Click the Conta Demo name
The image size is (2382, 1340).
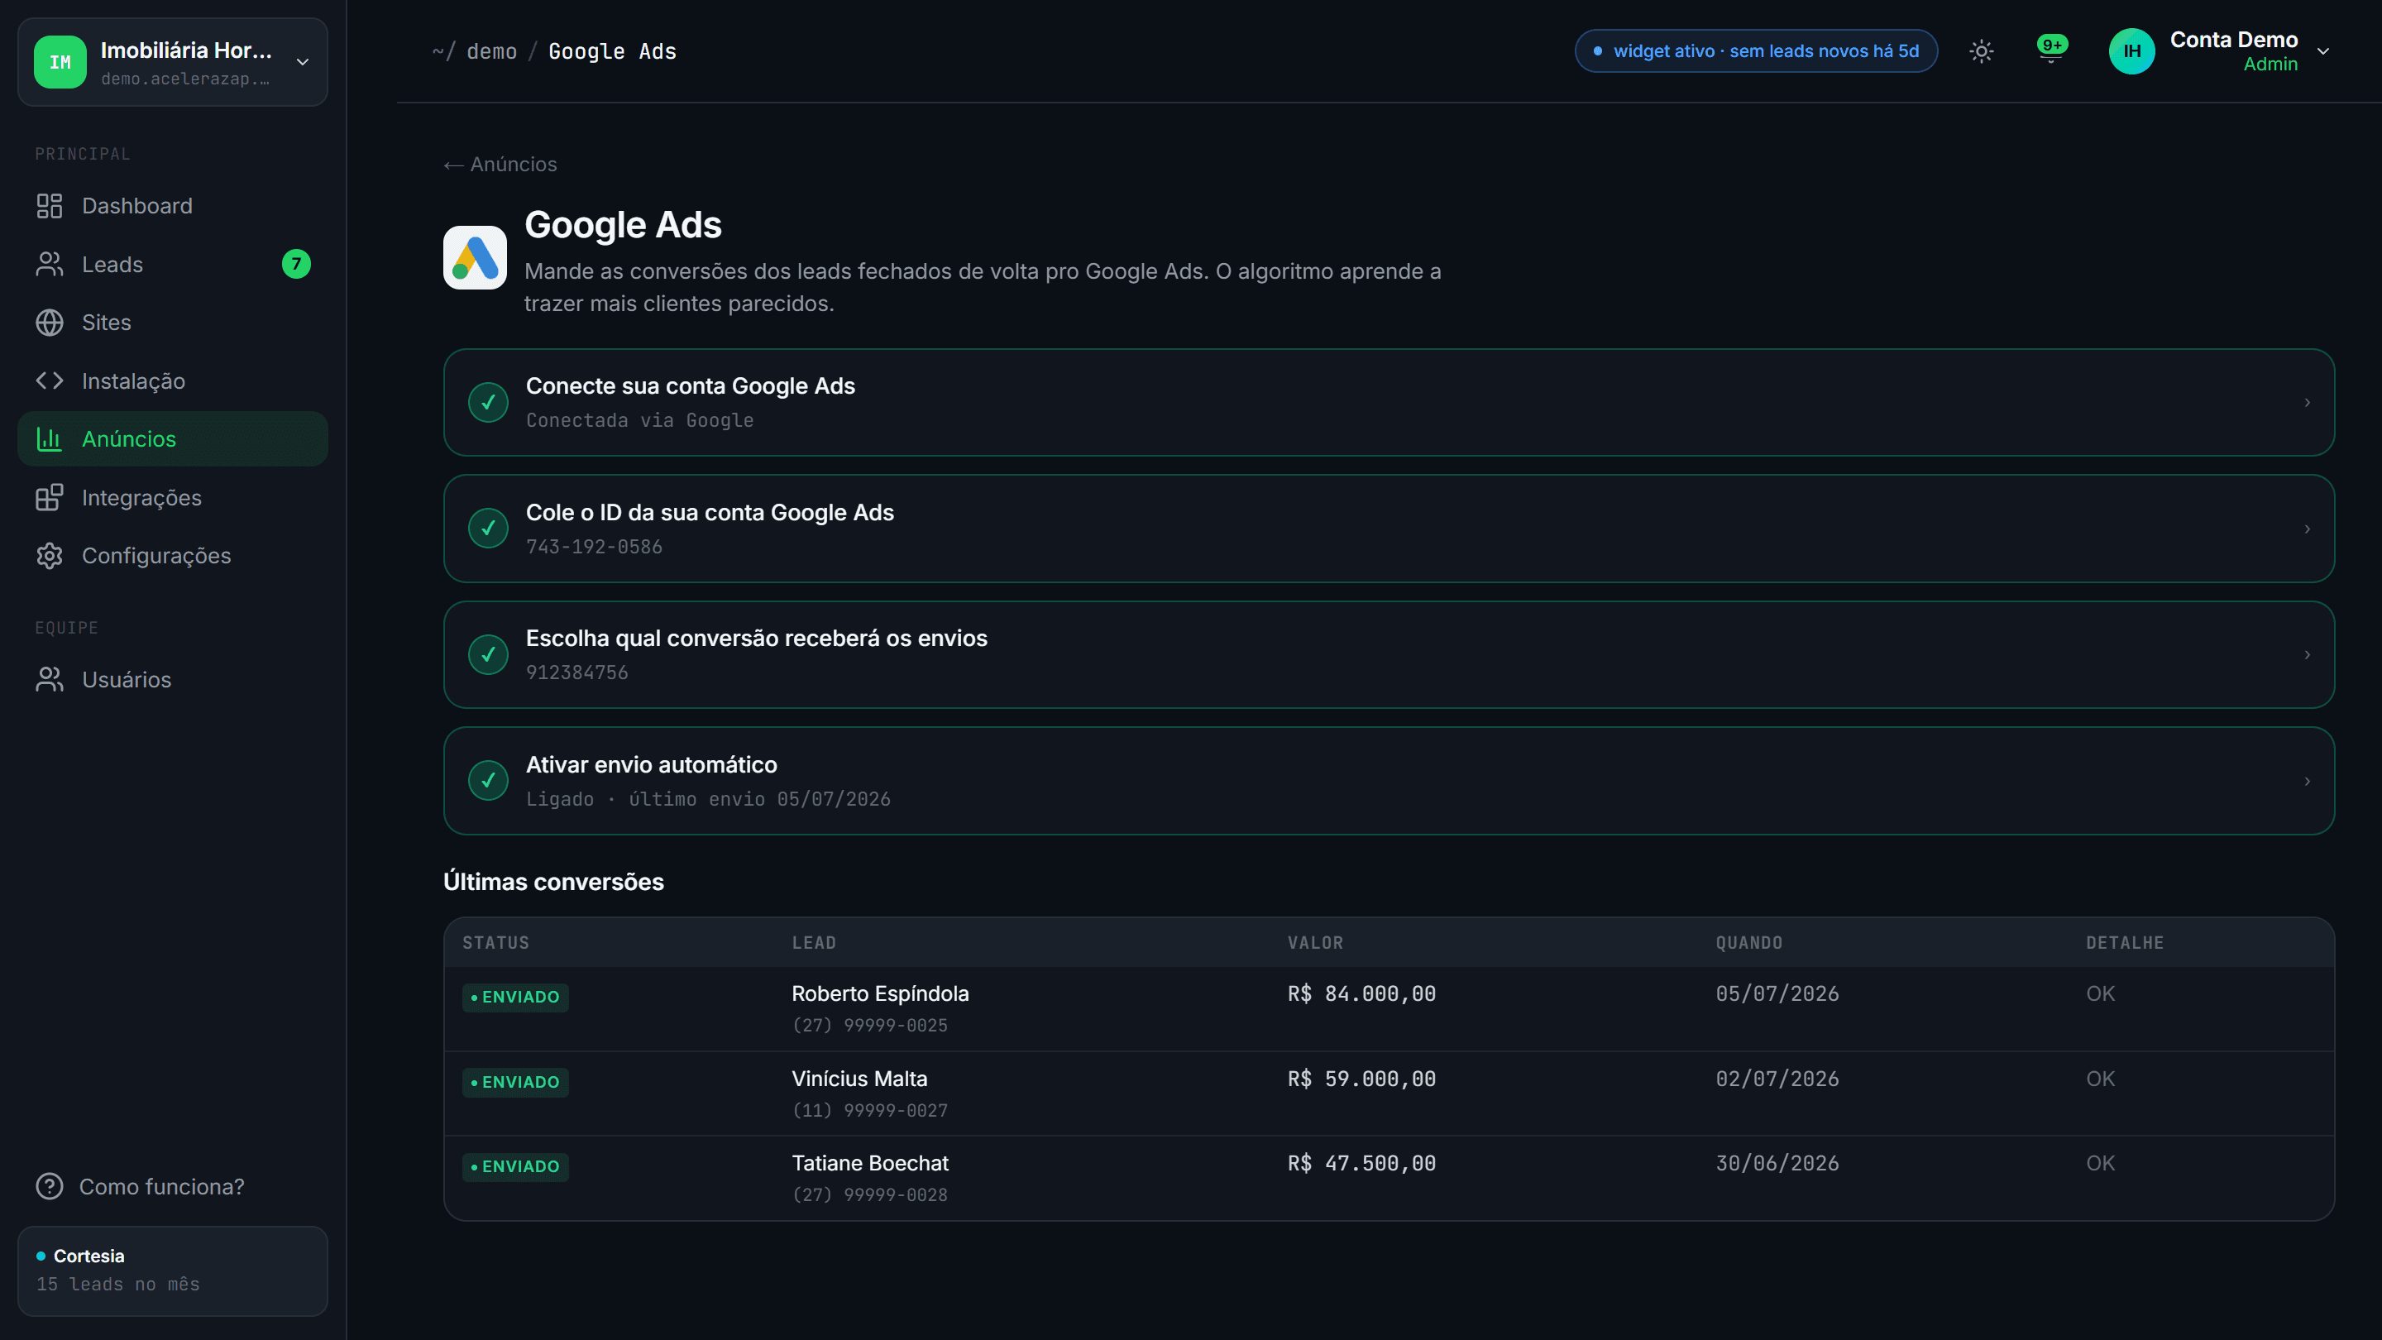tap(2234, 40)
